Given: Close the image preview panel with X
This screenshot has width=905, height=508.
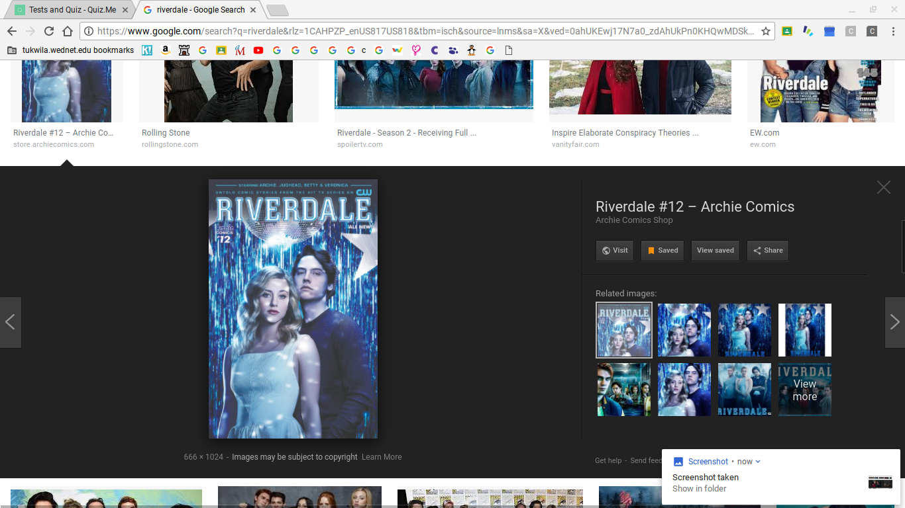Looking at the screenshot, I should (884, 187).
